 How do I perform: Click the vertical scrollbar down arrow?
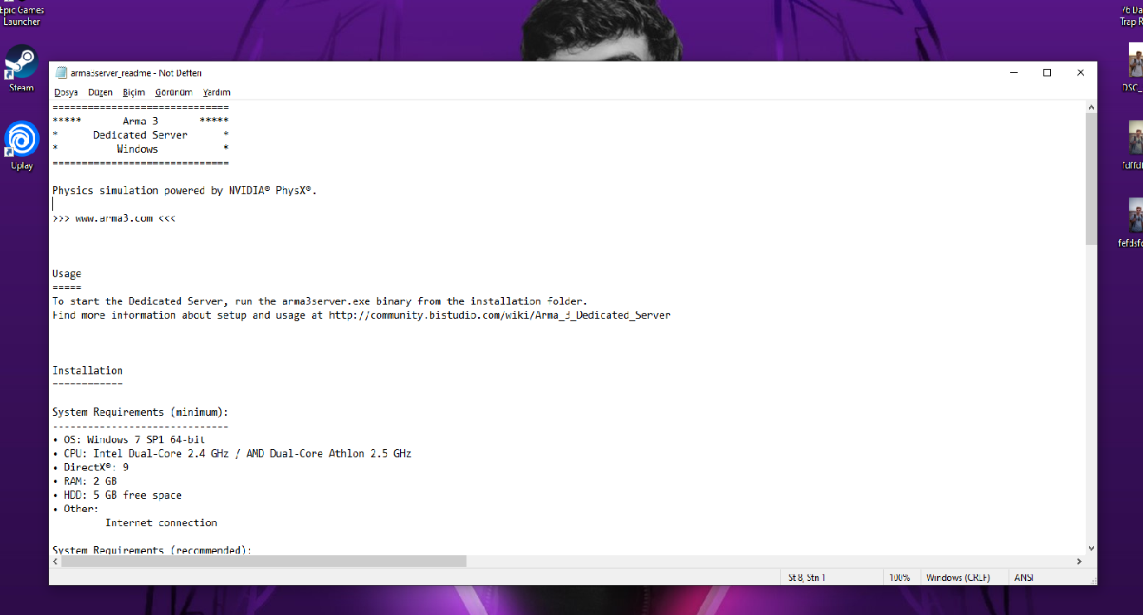coord(1091,549)
